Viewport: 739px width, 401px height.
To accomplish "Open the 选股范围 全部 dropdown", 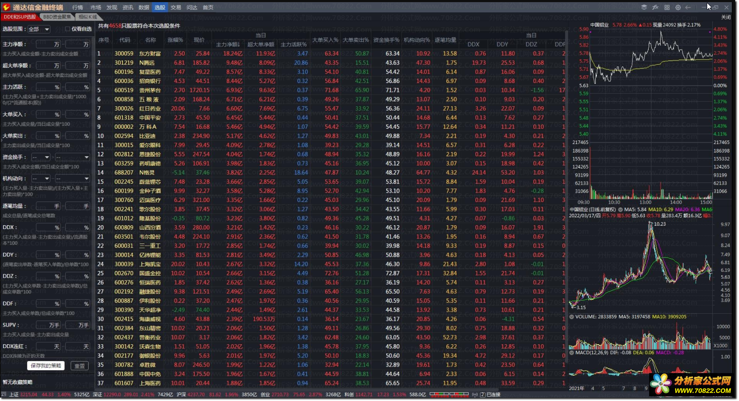I will [x=39, y=29].
